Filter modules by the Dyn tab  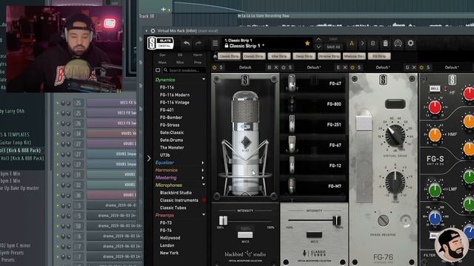[163, 55]
